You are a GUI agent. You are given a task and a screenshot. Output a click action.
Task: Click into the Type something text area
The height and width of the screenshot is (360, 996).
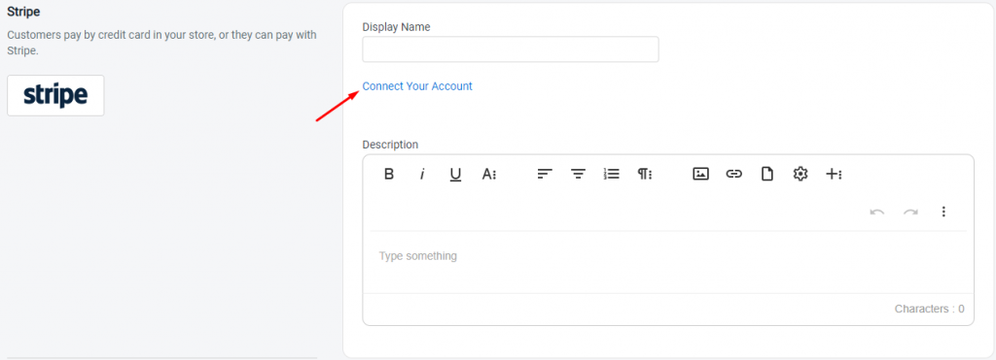(x=667, y=262)
